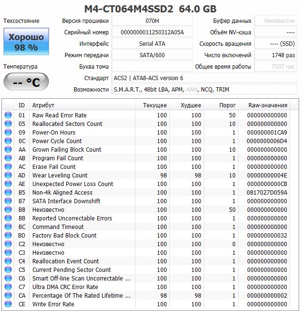
Task: Select the Command Timeout attribute name
Action: pyautogui.click(x=58, y=227)
